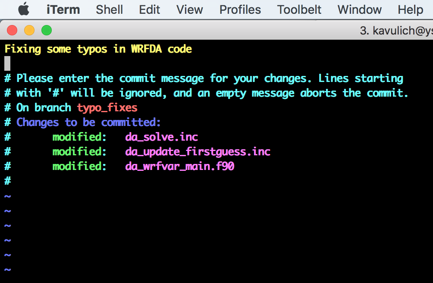Open the View menu
Image resolution: width=433 pixels, height=283 pixels.
190,9
